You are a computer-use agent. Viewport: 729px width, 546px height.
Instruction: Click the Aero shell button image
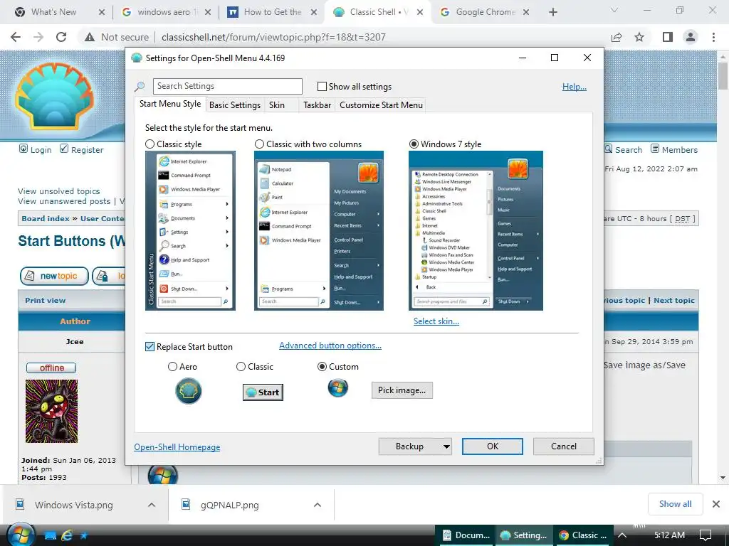pos(188,391)
